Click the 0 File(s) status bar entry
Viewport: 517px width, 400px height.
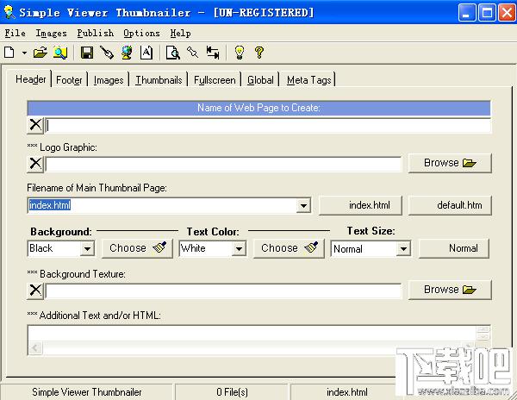pyautogui.click(x=232, y=392)
